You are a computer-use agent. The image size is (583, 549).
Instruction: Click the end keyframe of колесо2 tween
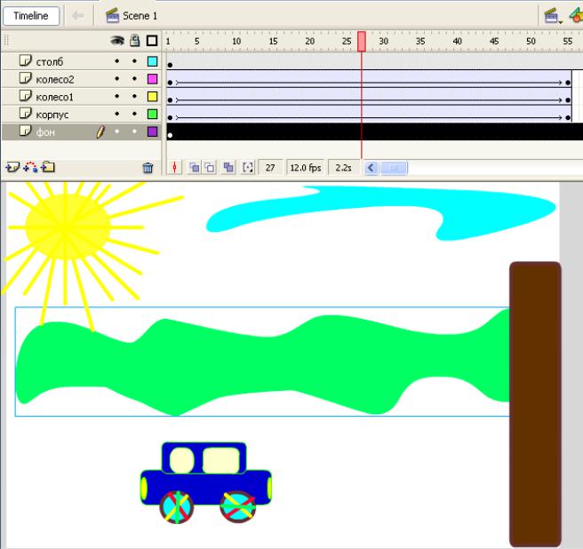click(x=568, y=83)
